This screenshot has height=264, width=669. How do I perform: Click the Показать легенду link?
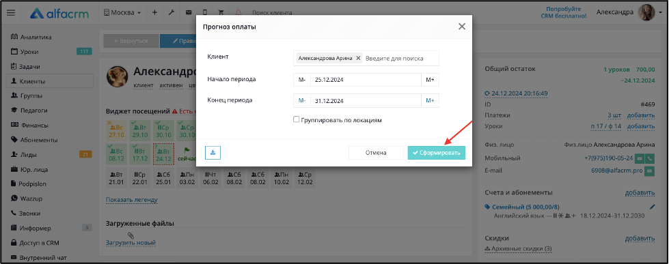click(132, 200)
